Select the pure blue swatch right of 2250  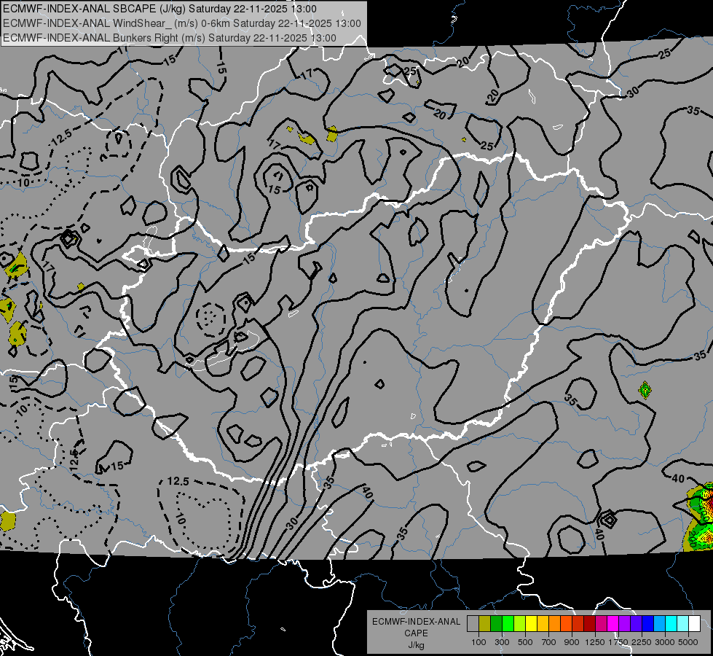[647, 623]
